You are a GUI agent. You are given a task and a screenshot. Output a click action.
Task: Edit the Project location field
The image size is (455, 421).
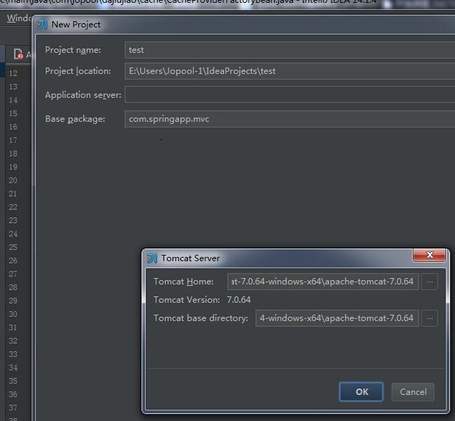click(290, 71)
